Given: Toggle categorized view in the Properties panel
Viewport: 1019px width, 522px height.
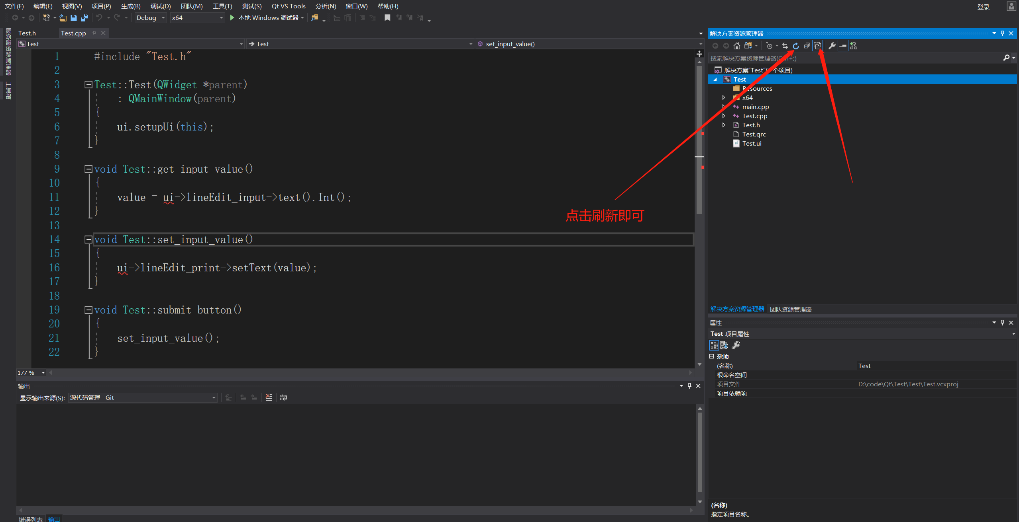Looking at the screenshot, I should pos(714,345).
